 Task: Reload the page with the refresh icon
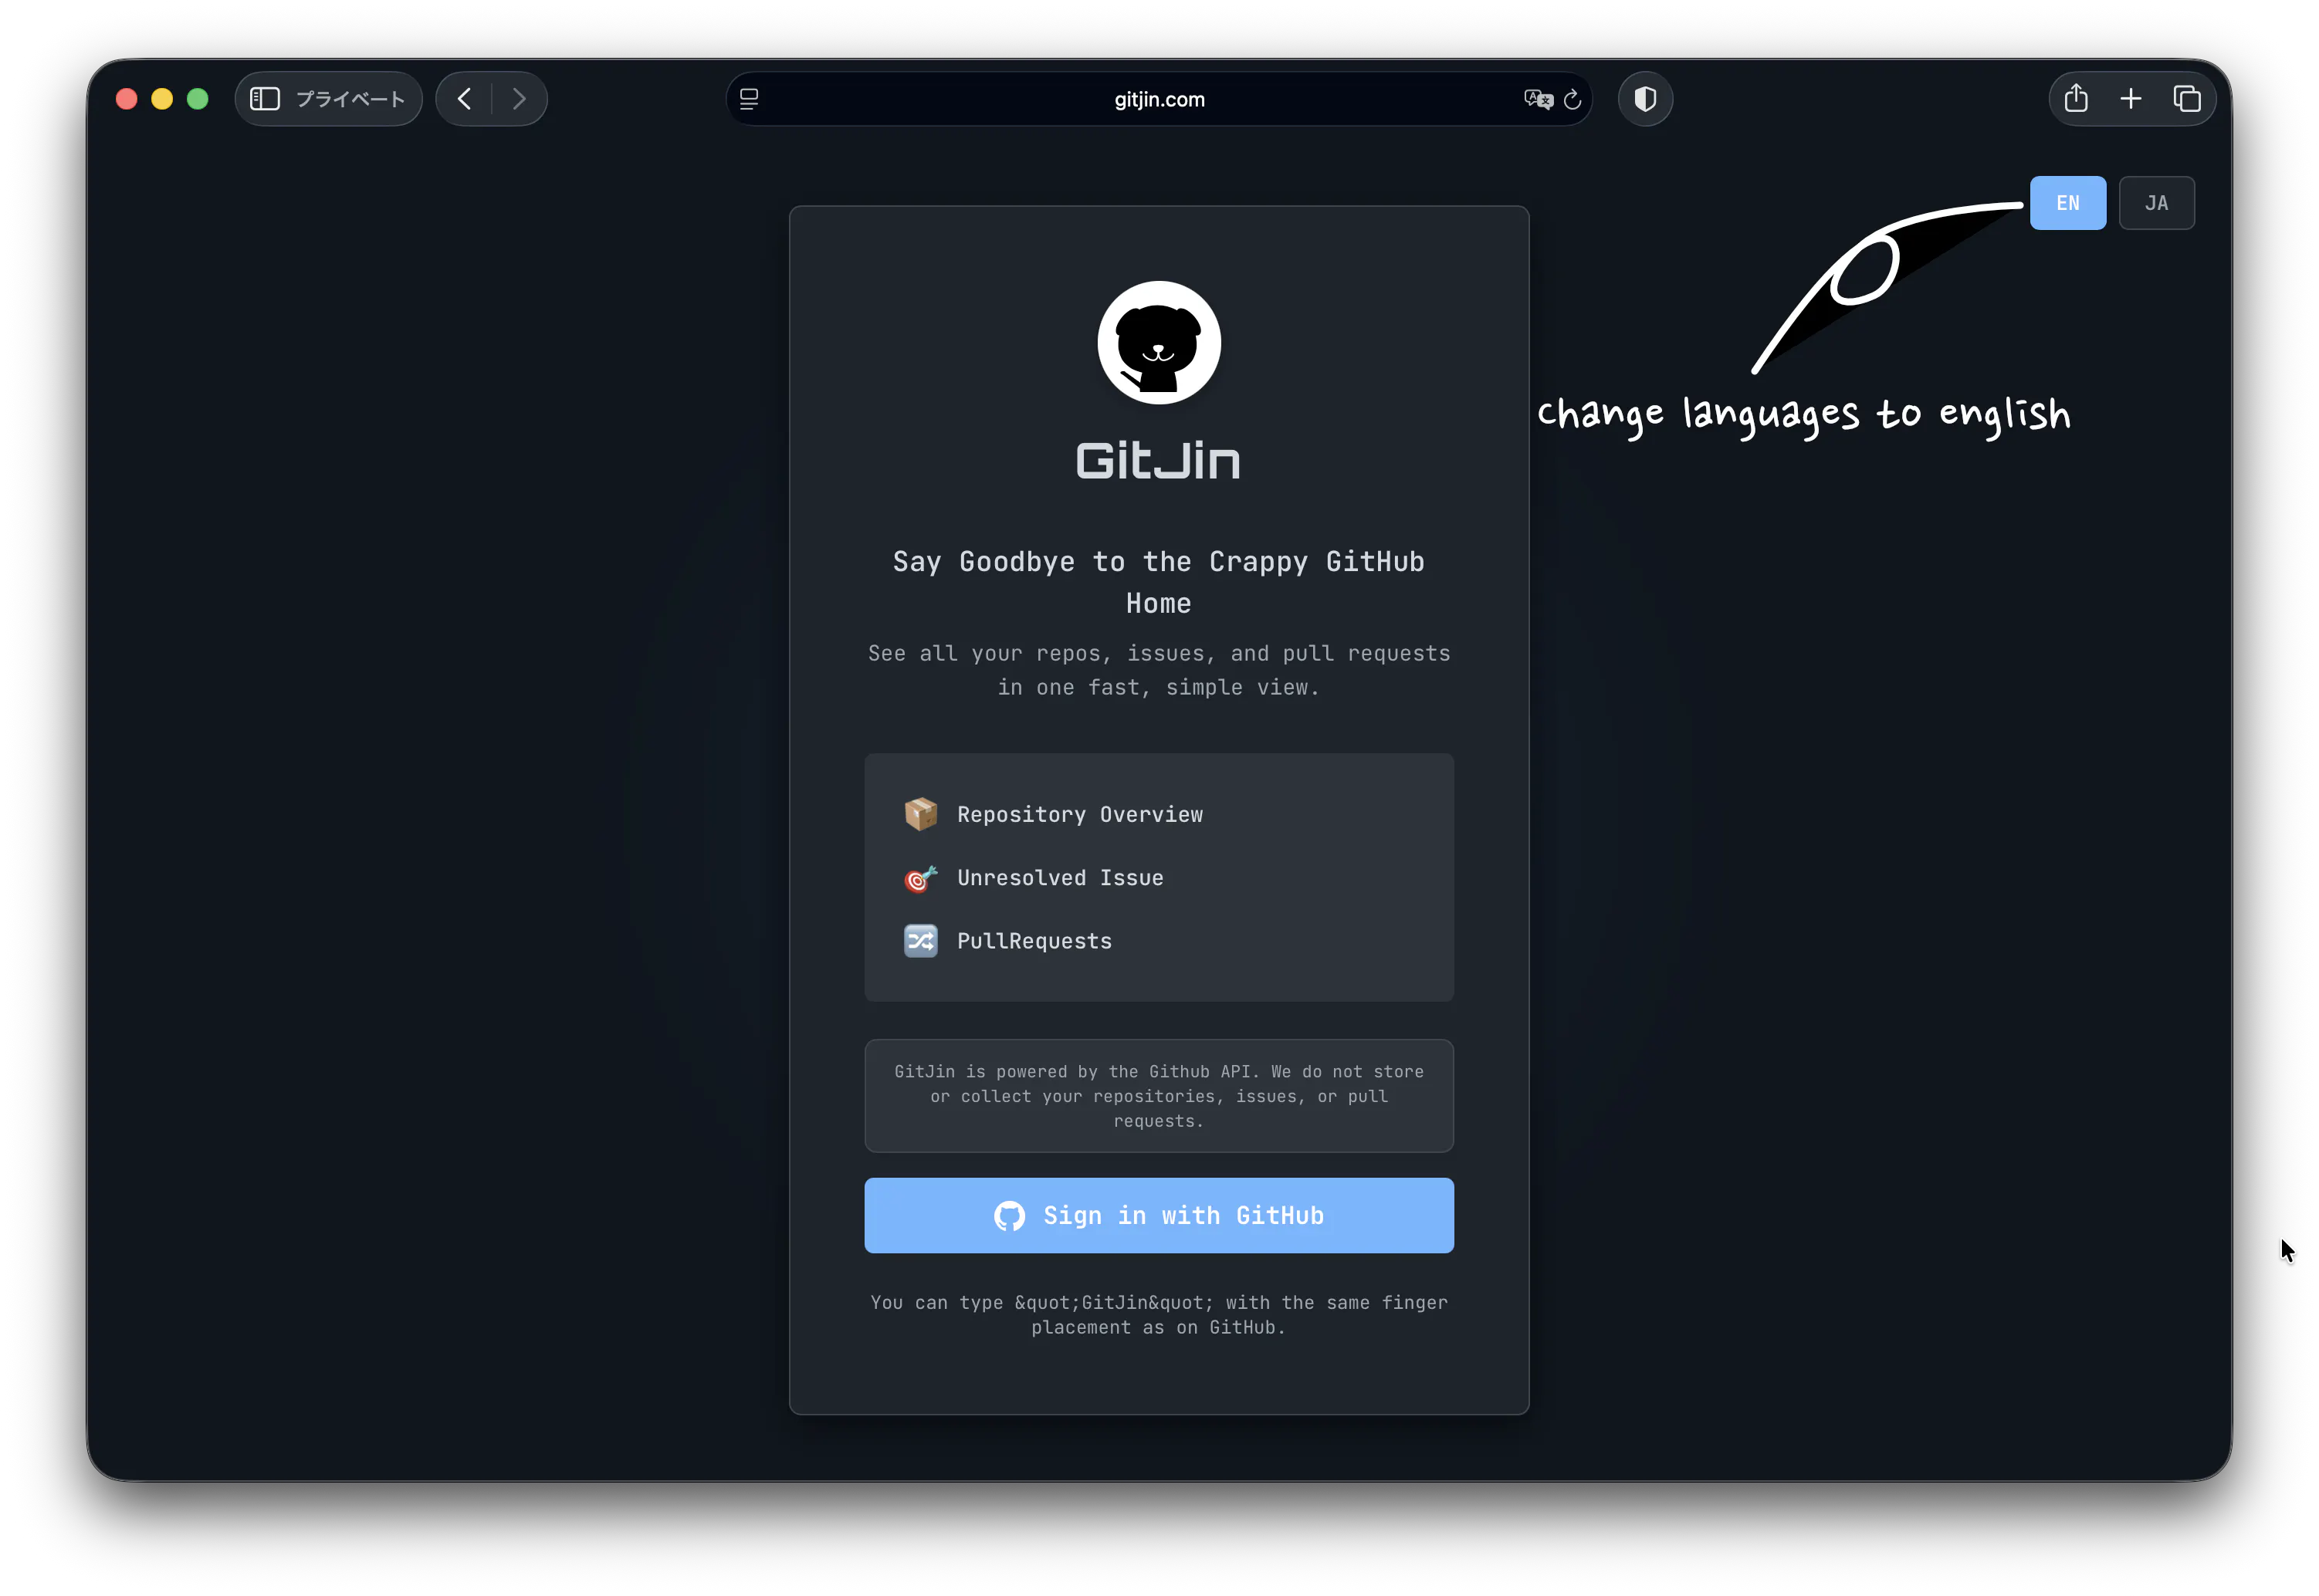[x=1573, y=99]
